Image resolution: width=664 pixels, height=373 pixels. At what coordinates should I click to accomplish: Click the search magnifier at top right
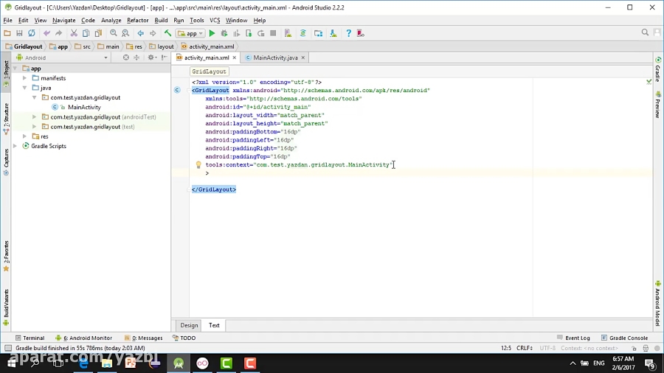[x=645, y=33]
